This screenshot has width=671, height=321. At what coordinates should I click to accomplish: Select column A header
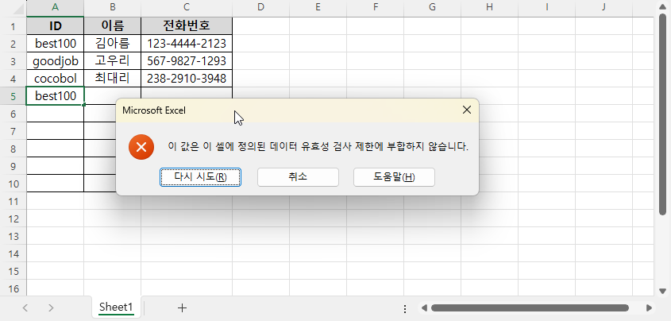(x=56, y=7)
